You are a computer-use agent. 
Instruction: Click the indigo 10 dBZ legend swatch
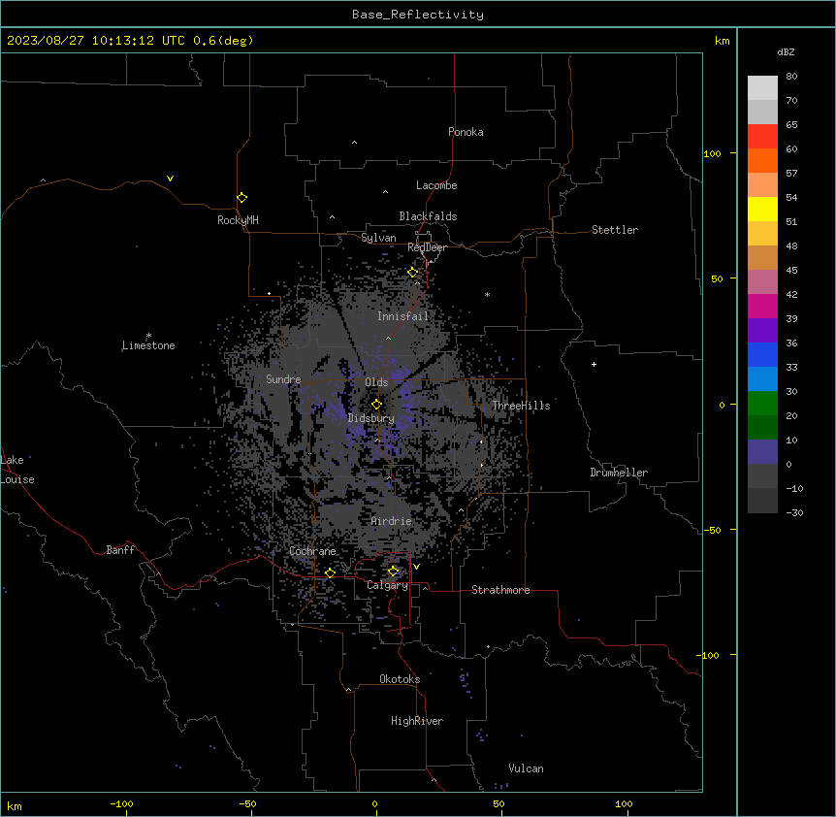(x=762, y=452)
